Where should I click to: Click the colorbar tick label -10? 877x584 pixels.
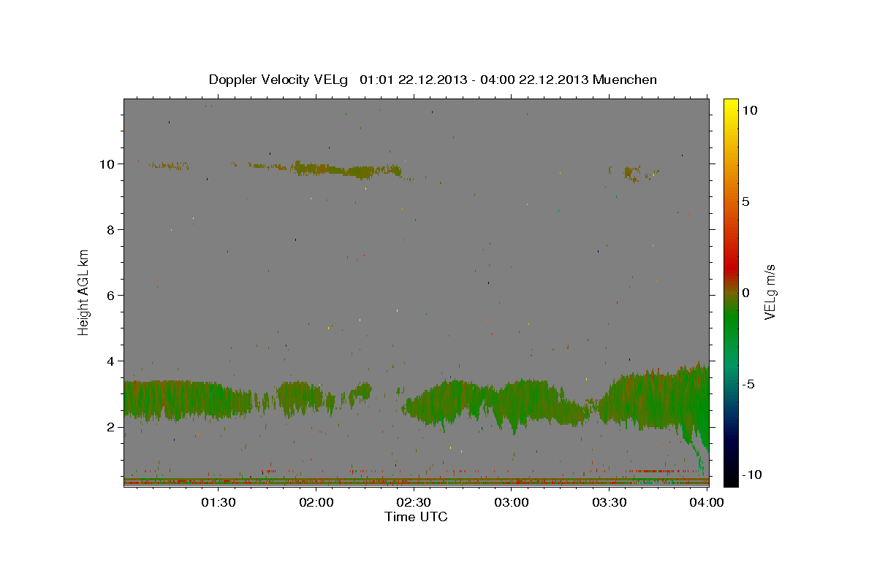pyautogui.click(x=751, y=474)
